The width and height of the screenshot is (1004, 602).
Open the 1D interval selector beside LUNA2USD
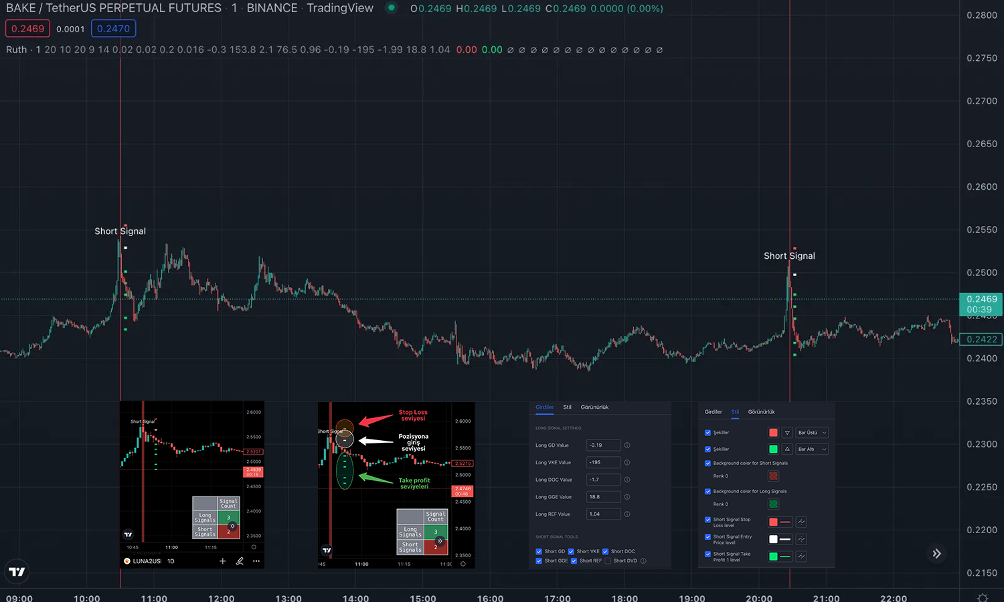(171, 561)
